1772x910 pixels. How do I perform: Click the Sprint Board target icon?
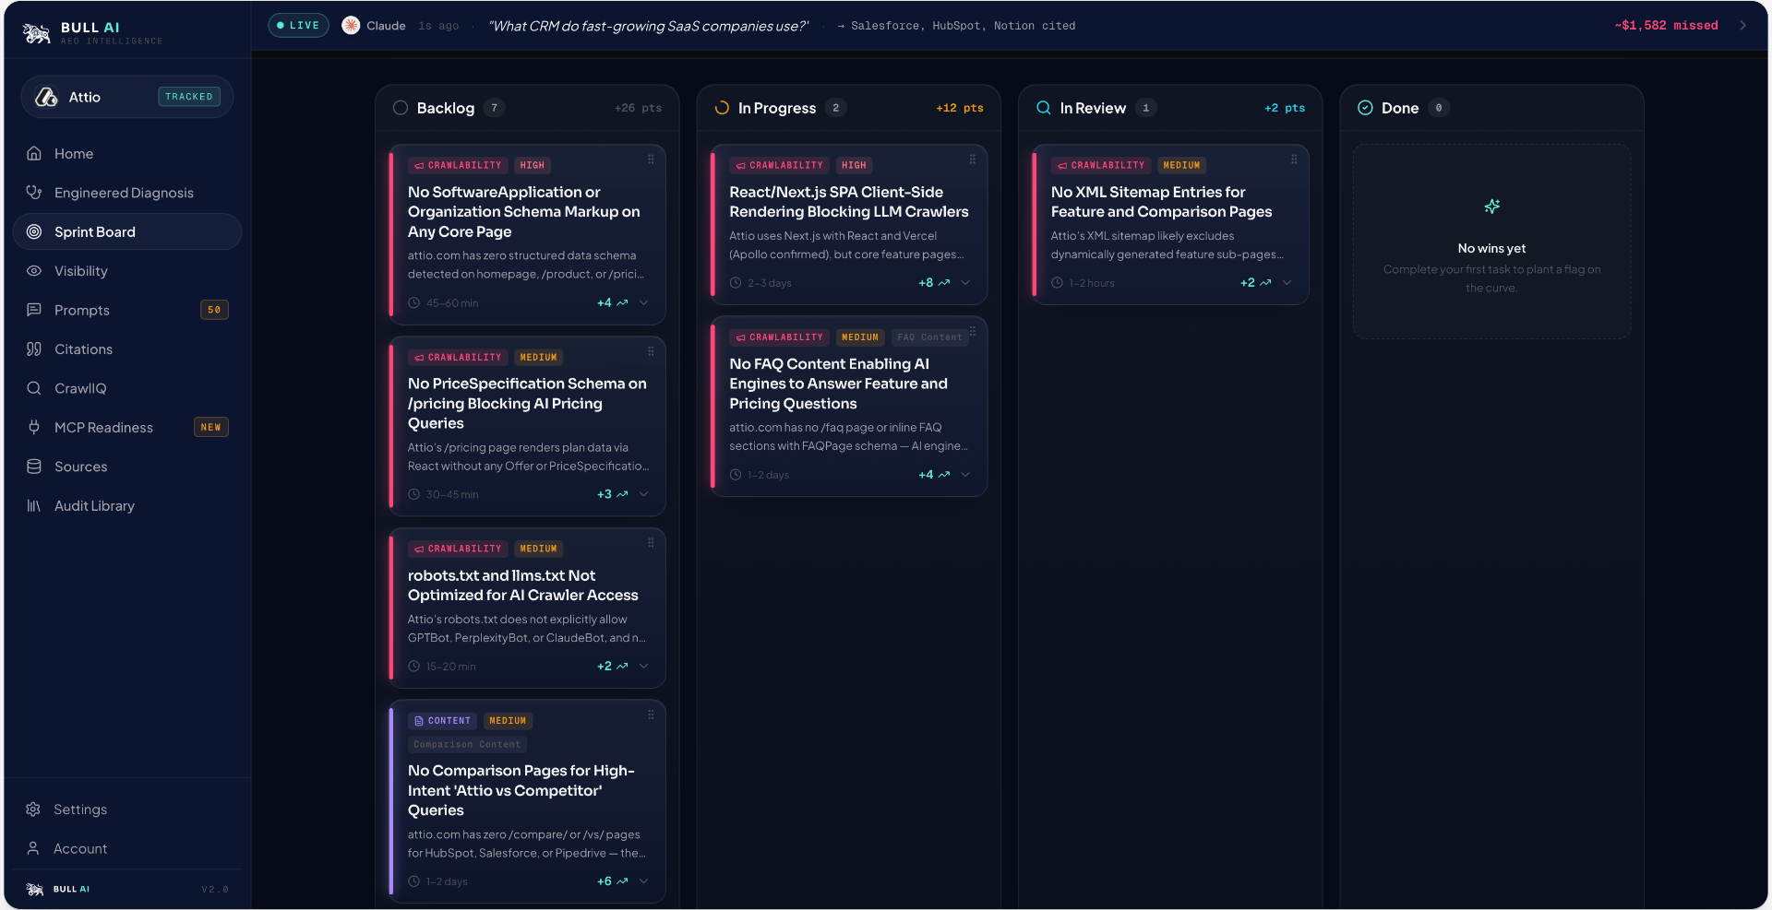[34, 231]
